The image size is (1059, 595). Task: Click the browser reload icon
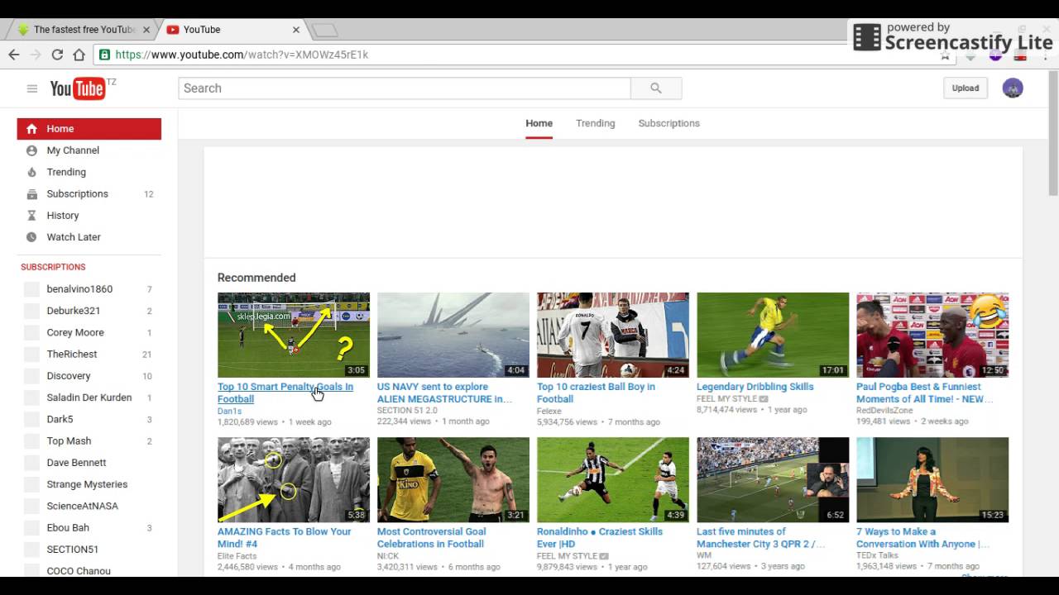click(x=57, y=55)
